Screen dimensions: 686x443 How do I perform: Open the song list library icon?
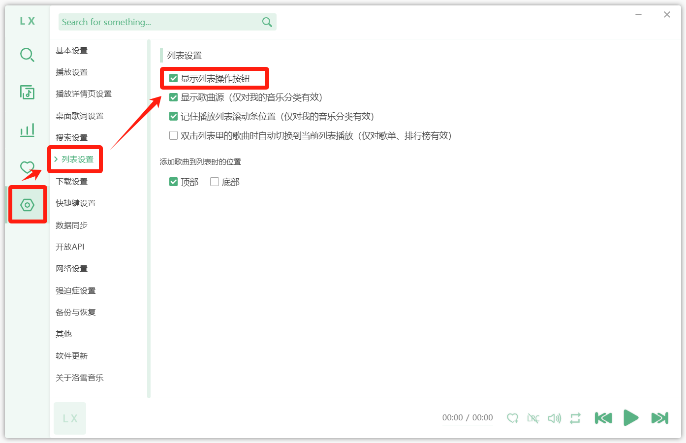[27, 92]
